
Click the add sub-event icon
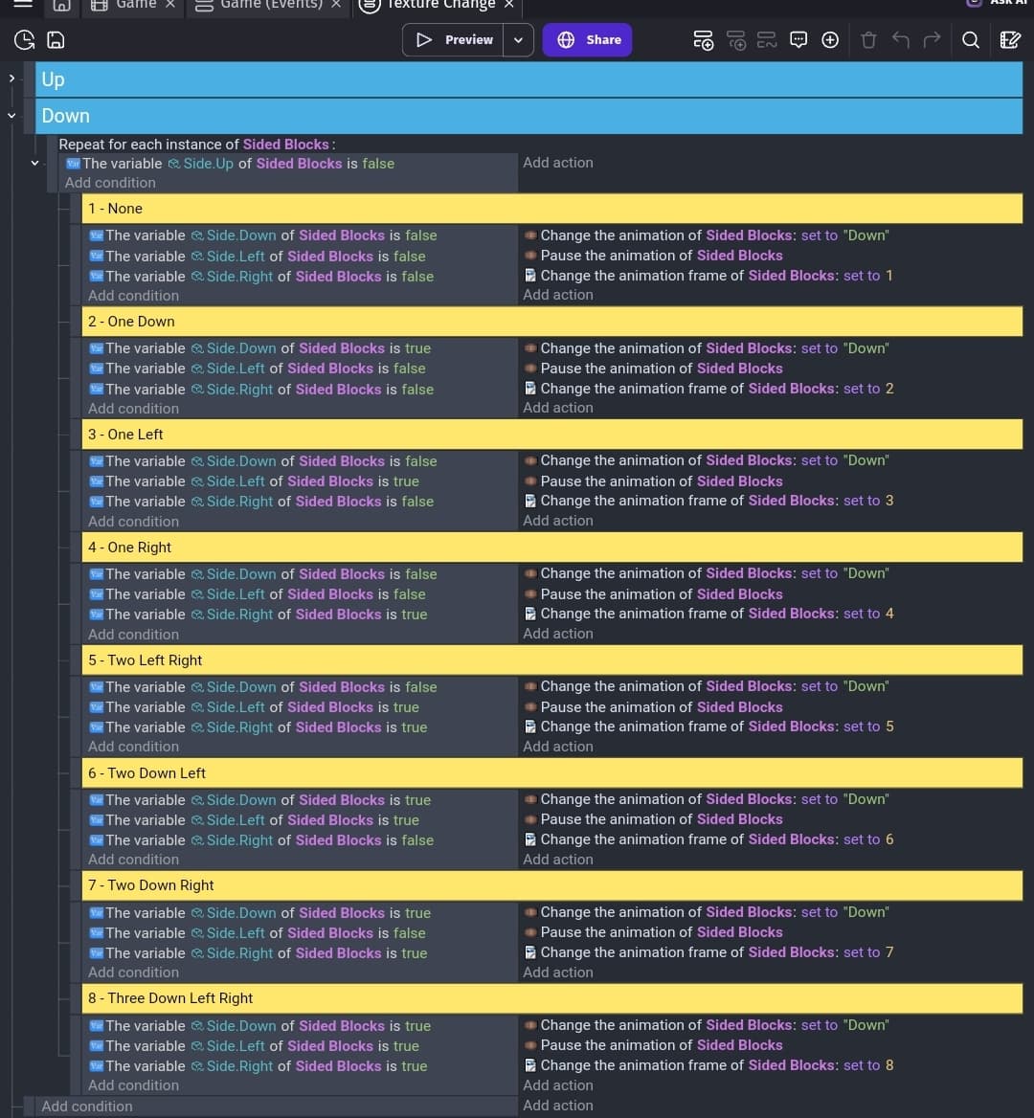coord(736,40)
